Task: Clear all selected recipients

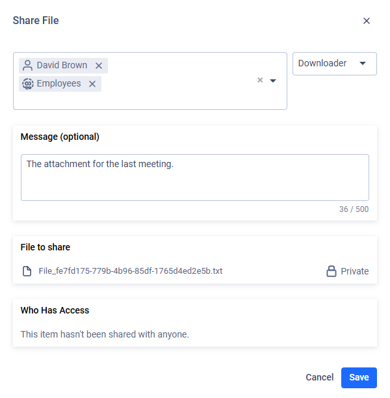Action: (x=260, y=80)
